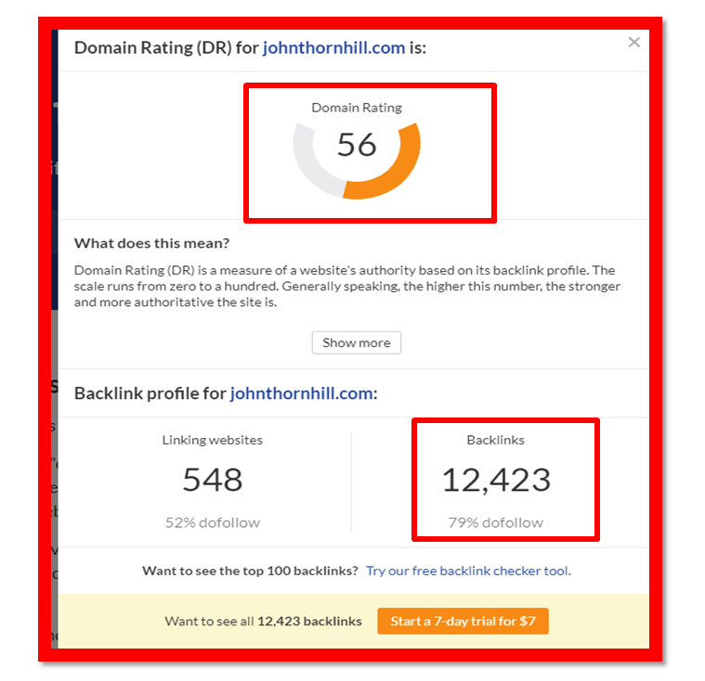705x681 pixels.
Task: Click the "What does this mean?" heading
Action: [x=151, y=244]
